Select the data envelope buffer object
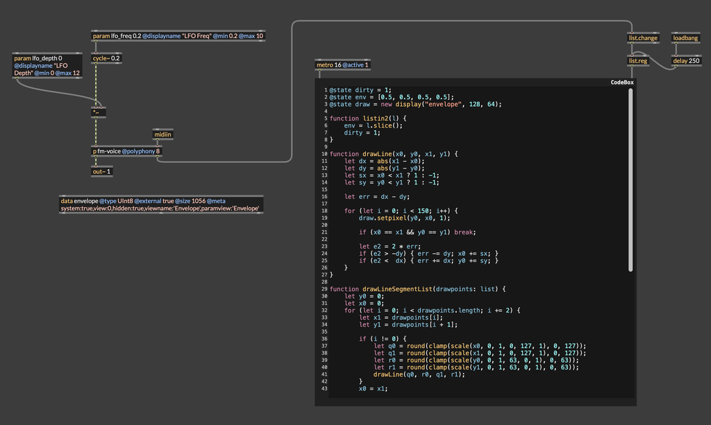This screenshot has height=425, width=711. pos(161,205)
